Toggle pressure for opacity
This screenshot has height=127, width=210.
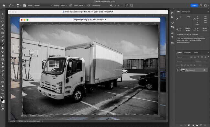[x=70, y=5]
